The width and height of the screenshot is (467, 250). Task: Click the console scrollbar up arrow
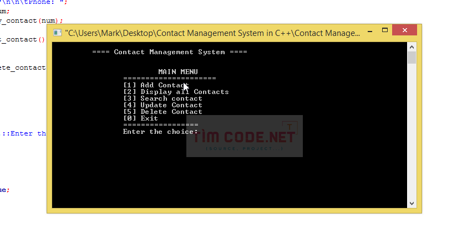pos(412,47)
